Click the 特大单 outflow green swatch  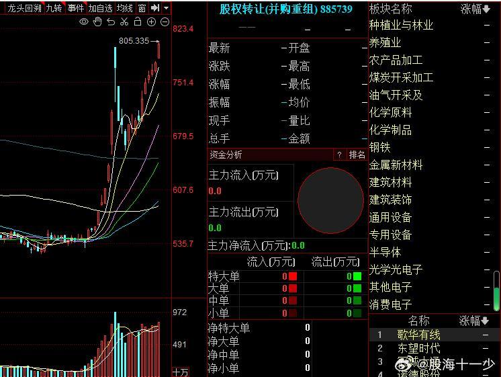[357, 276]
